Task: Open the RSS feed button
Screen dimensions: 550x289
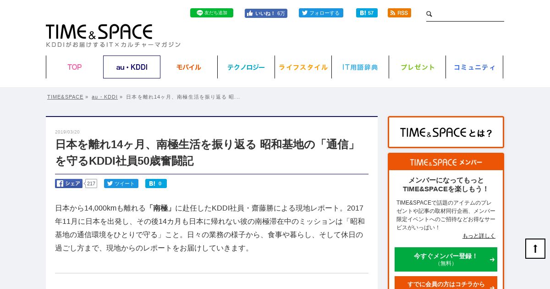Action: tap(399, 13)
